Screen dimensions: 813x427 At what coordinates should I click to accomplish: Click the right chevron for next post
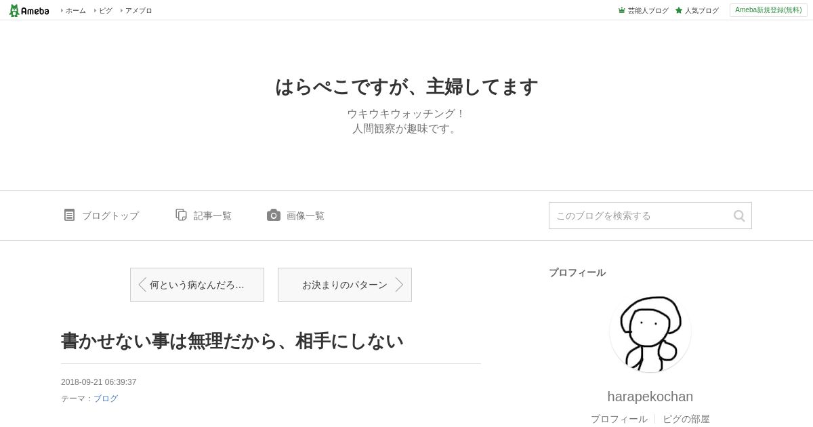coord(399,285)
